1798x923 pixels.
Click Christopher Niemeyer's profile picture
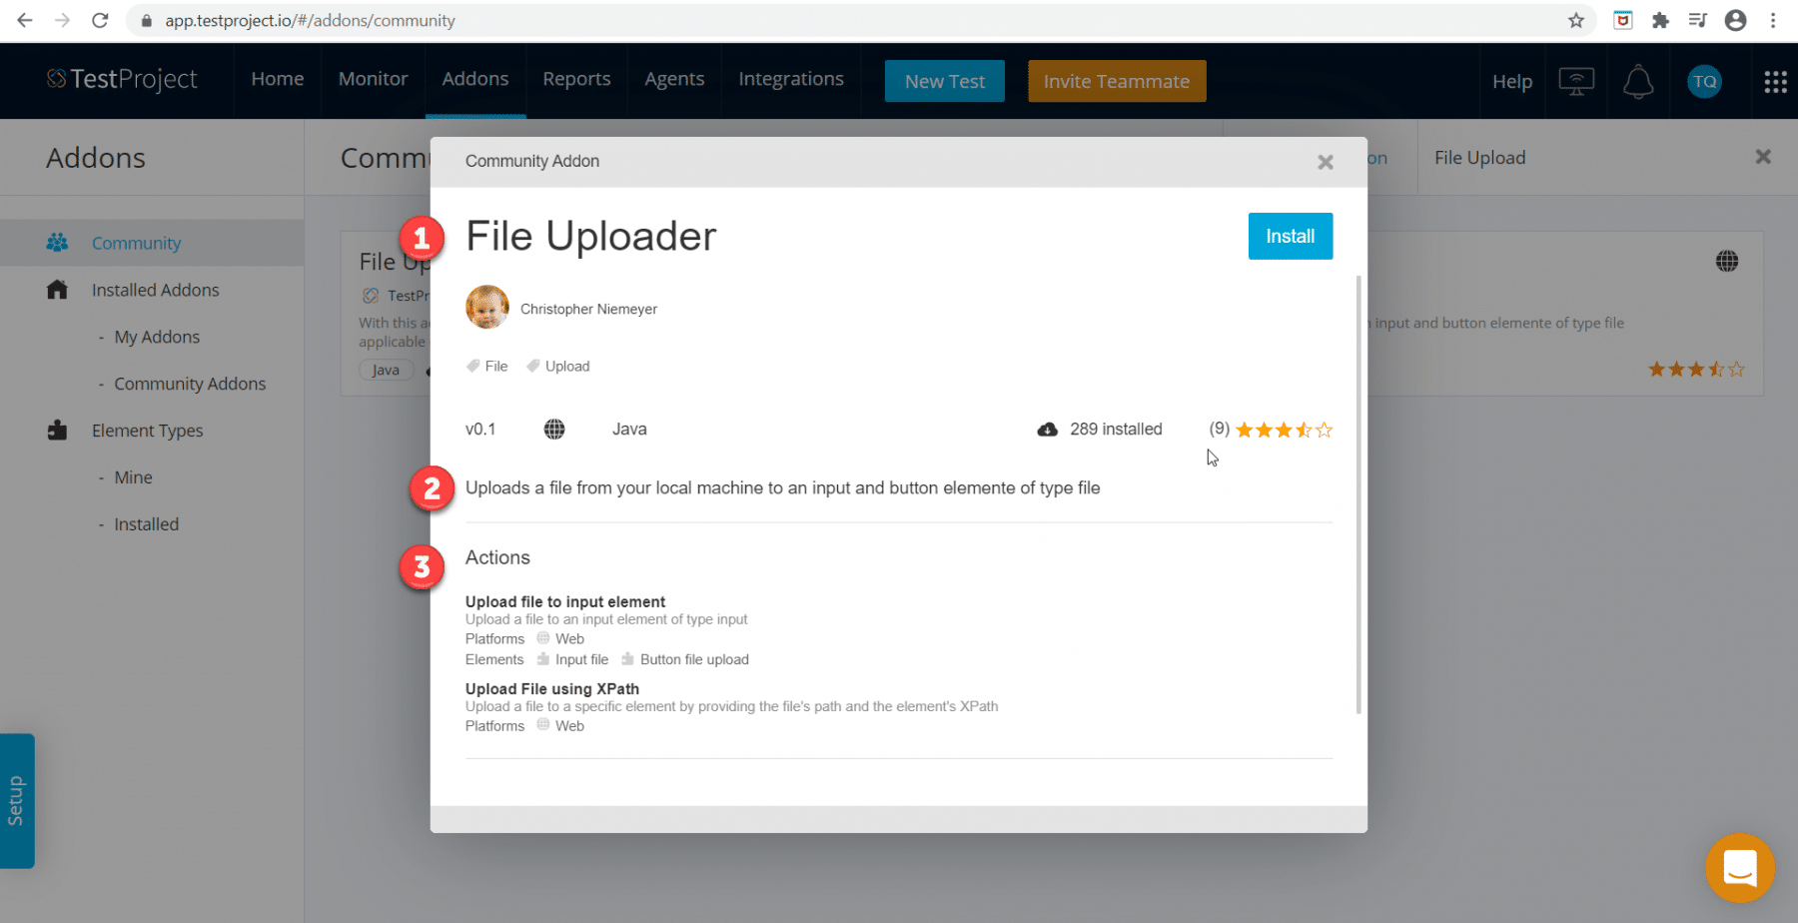487,308
